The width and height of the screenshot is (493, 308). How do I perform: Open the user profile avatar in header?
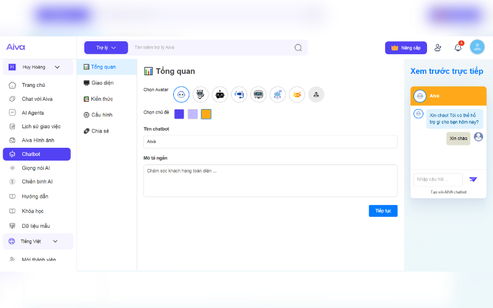click(477, 47)
